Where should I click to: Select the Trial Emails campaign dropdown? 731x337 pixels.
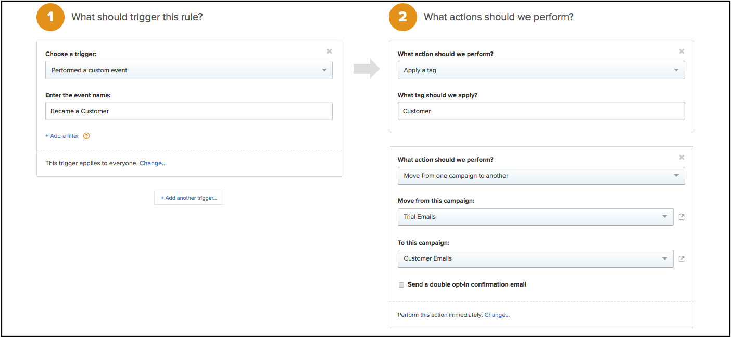tap(535, 217)
